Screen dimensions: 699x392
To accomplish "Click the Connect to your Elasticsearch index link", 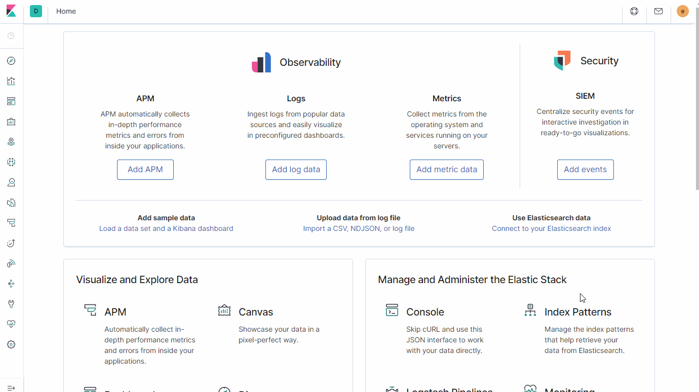I will click(551, 228).
